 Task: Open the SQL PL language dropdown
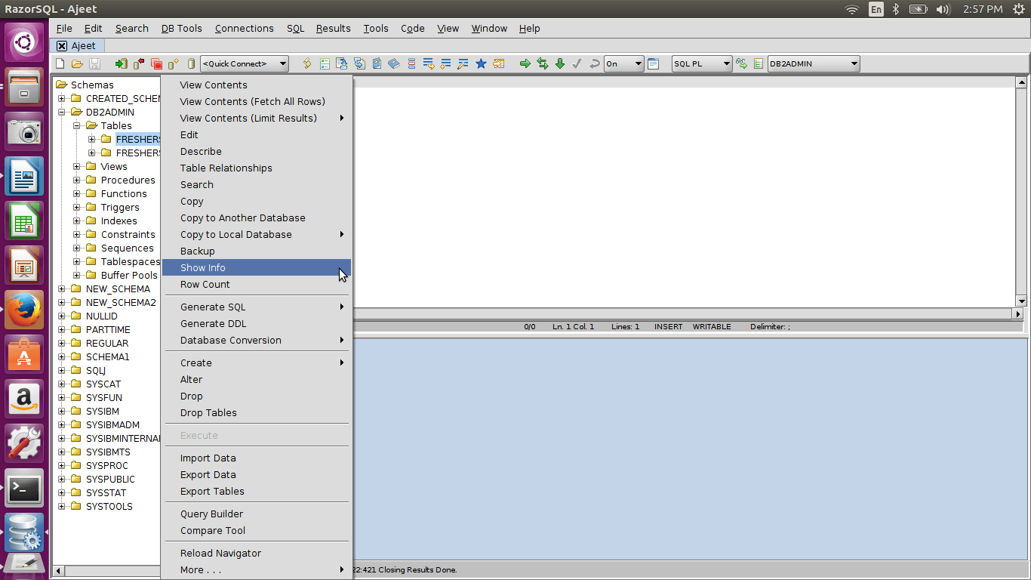pyautogui.click(x=702, y=64)
